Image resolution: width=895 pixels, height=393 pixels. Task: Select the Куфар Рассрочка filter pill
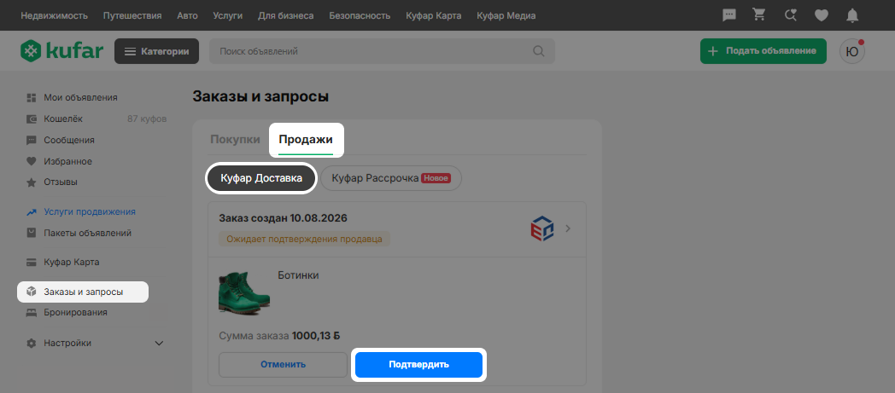click(391, 178)
